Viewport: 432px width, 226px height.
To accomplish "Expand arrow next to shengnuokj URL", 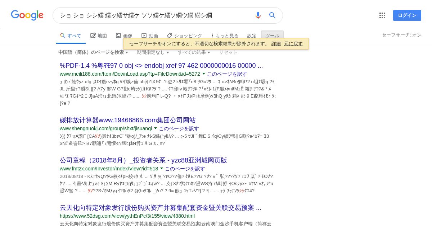I will (156, 128).
